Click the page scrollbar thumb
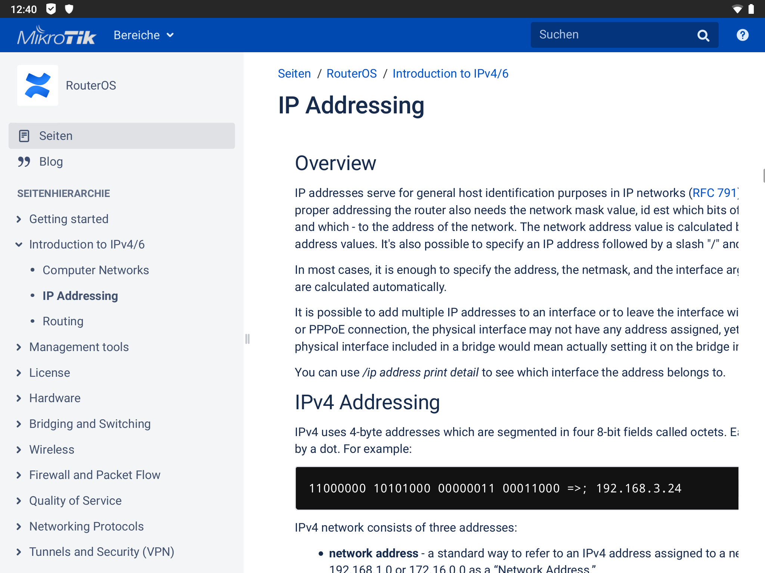The width and height of the screenshot is (765, 573). coord(764,175)
